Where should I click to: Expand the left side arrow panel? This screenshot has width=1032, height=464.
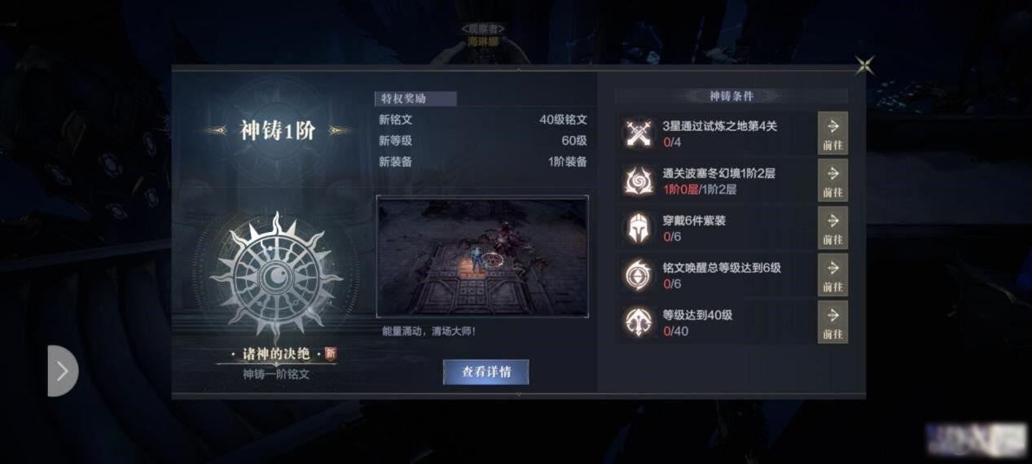point(62,370)
